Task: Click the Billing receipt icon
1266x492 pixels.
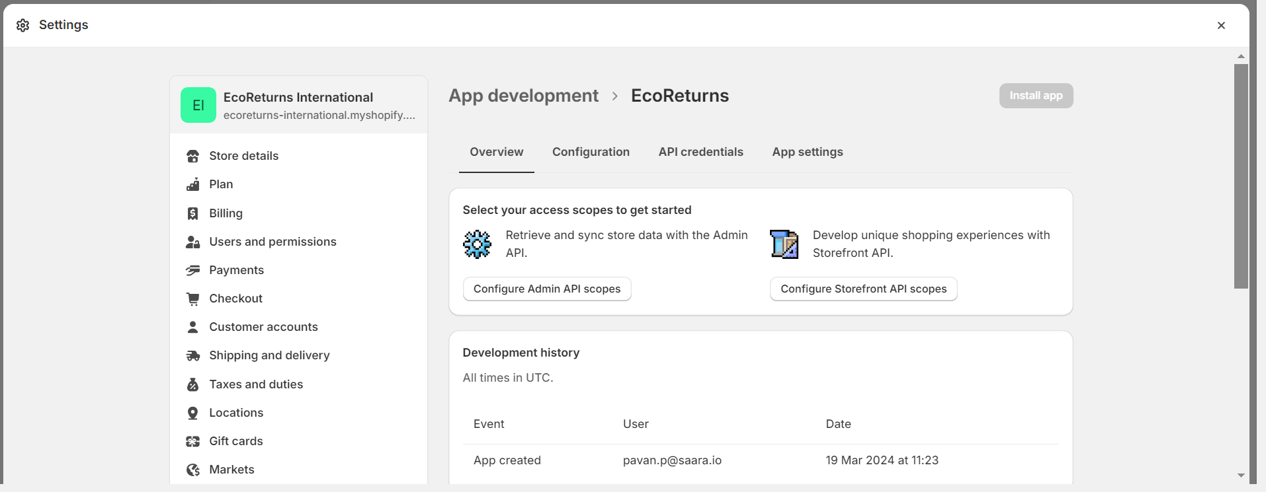Action: (193, 213)
